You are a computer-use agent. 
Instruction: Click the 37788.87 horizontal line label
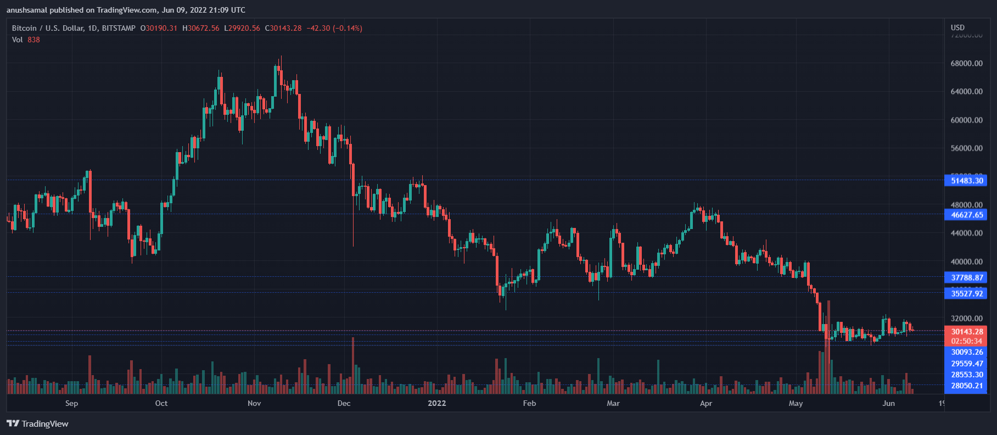point(966,277)
